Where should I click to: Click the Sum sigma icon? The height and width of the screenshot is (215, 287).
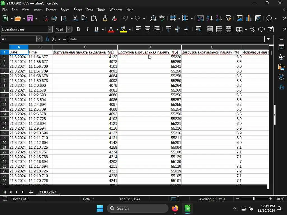pos(54,39)
